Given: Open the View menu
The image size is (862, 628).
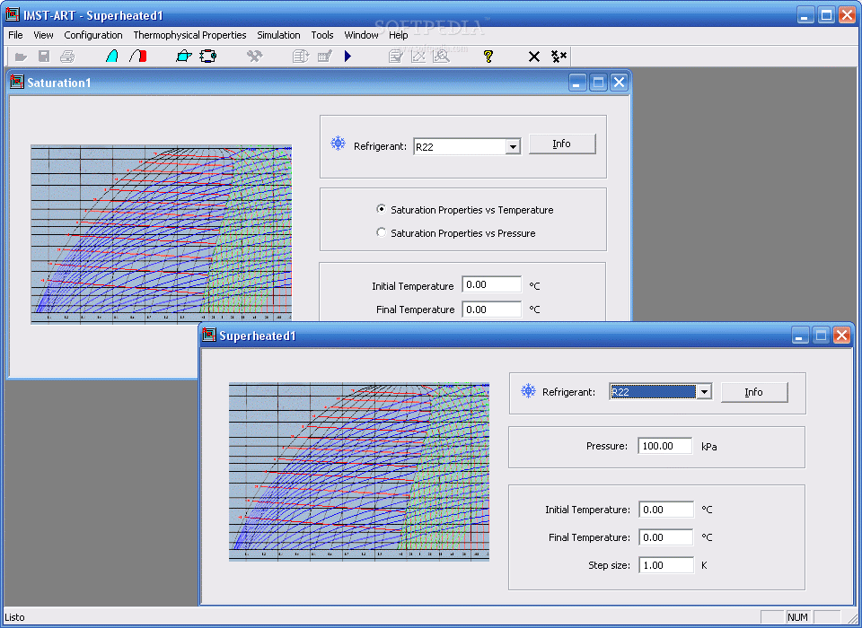Looking at the screenshot, I should point(43,35).
